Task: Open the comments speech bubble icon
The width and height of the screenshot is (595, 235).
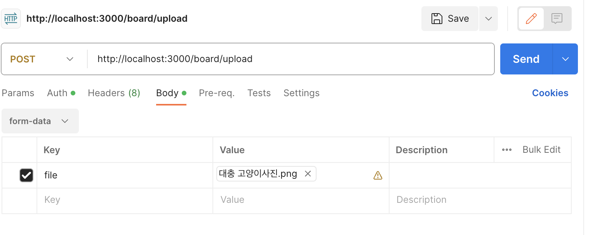Action: 557,19
